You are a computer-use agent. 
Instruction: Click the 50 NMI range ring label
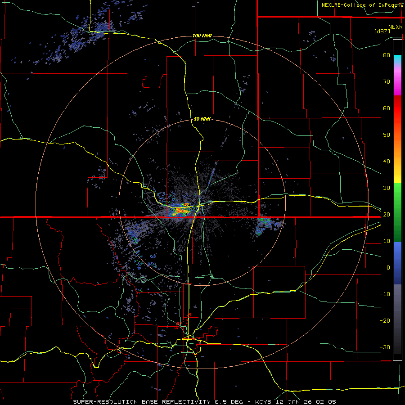202,119
